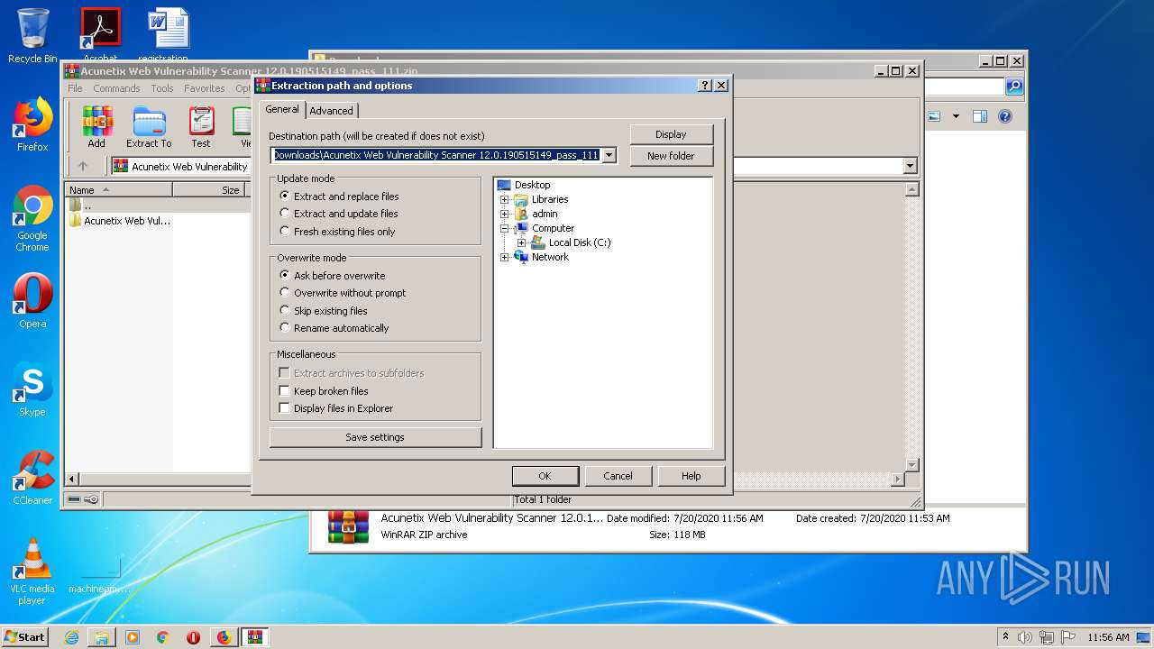Screen dimensions: 1154x649
Task: Switch to the General tab
Action: (282, 109)
